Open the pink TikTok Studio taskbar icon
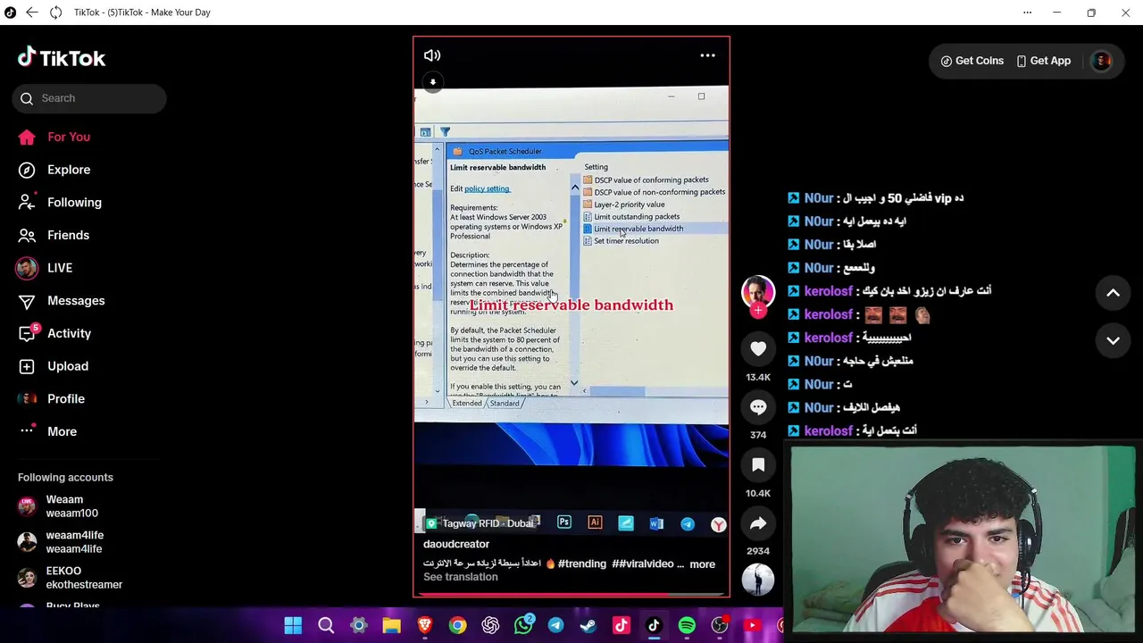Viewport: 1143px width, 643px height. click(622, 626)
